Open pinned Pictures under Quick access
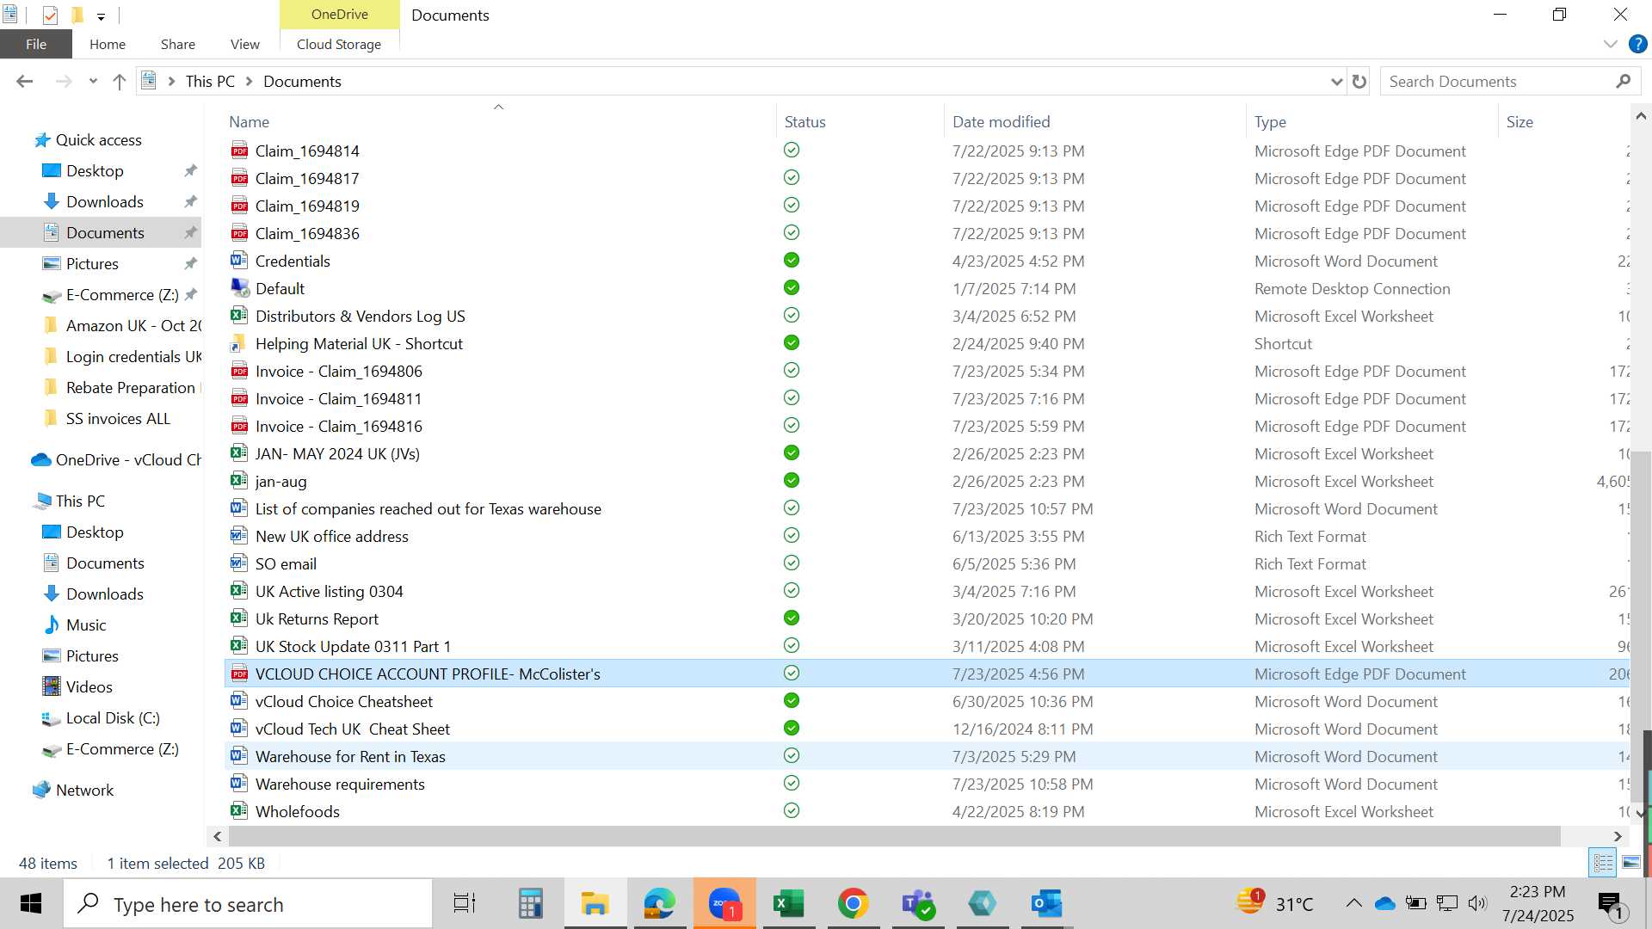The height and width of the screenshot is (929, 1652). [92, 264]
